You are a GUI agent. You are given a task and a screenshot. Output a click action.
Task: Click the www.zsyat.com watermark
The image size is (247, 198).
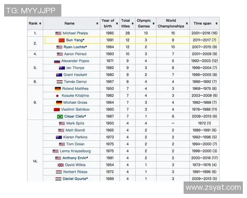tap(213, 187)
